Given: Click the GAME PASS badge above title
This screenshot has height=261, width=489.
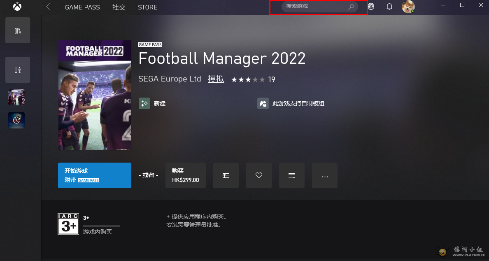Looking at the screenshot, I should point(150,44).
